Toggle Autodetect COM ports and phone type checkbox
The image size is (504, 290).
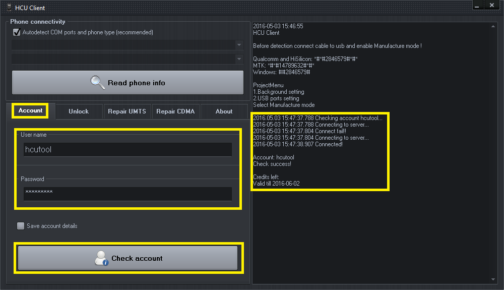pyautogui.click(x=17, y=32)
